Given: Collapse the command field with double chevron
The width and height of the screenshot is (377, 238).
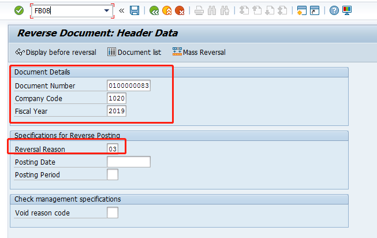Looking at the screenshot, I should coord(122,10).
